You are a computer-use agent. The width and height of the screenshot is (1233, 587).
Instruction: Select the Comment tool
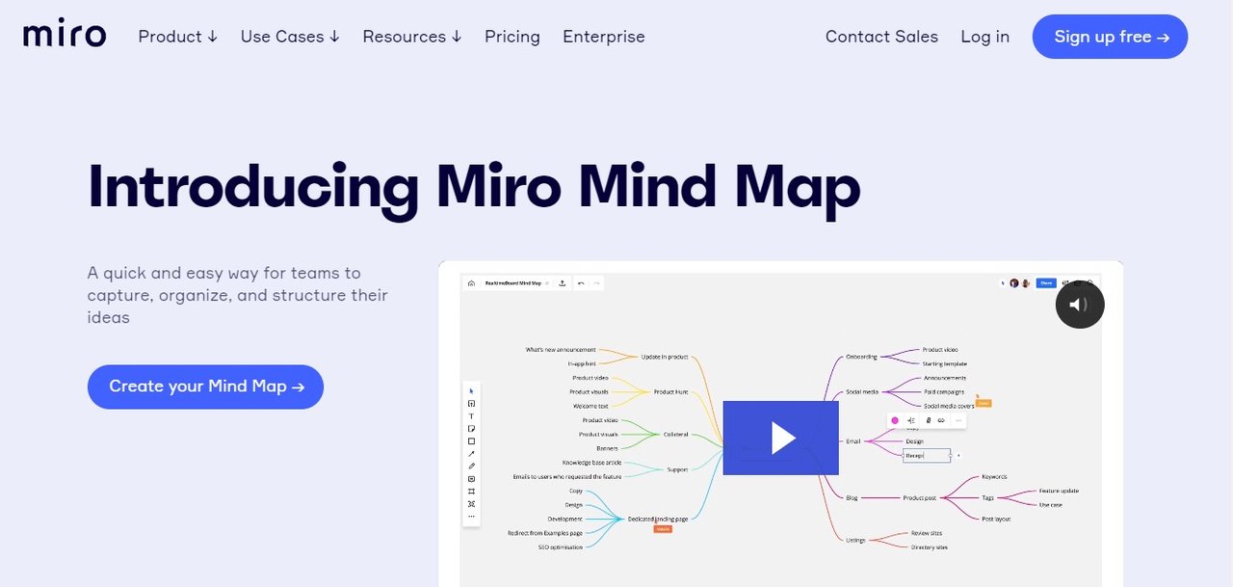471,478
